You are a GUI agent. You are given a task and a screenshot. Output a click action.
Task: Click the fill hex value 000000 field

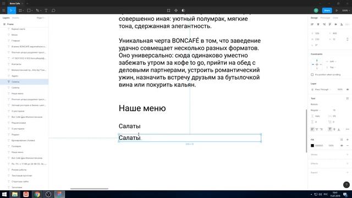[x=319, y=146]
